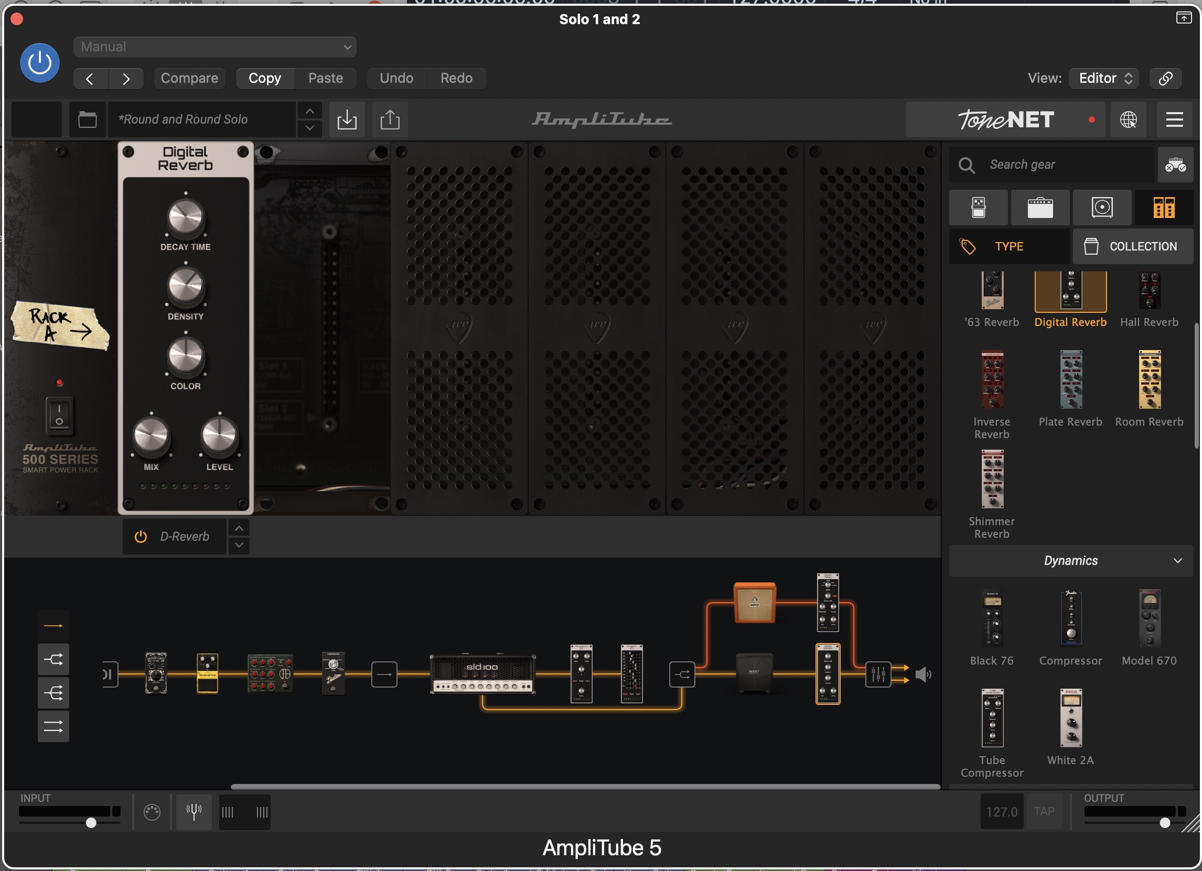This screenshot has width=1202, height=871.
Task: Open the Manual preset dropdown
Action: click(214, 47)
